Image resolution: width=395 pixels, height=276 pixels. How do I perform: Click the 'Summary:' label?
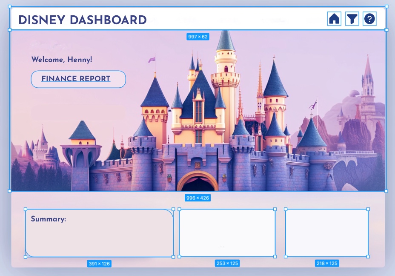pos(49,219)
